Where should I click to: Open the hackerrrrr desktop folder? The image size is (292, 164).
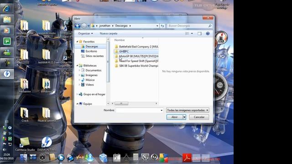coord(25,85)
